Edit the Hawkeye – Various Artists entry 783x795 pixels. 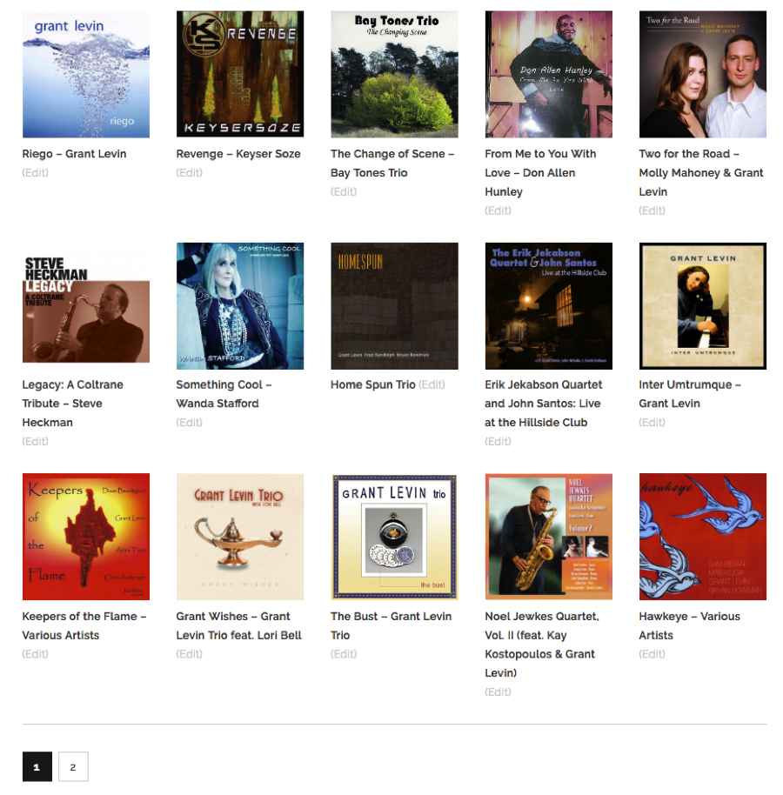652,653
